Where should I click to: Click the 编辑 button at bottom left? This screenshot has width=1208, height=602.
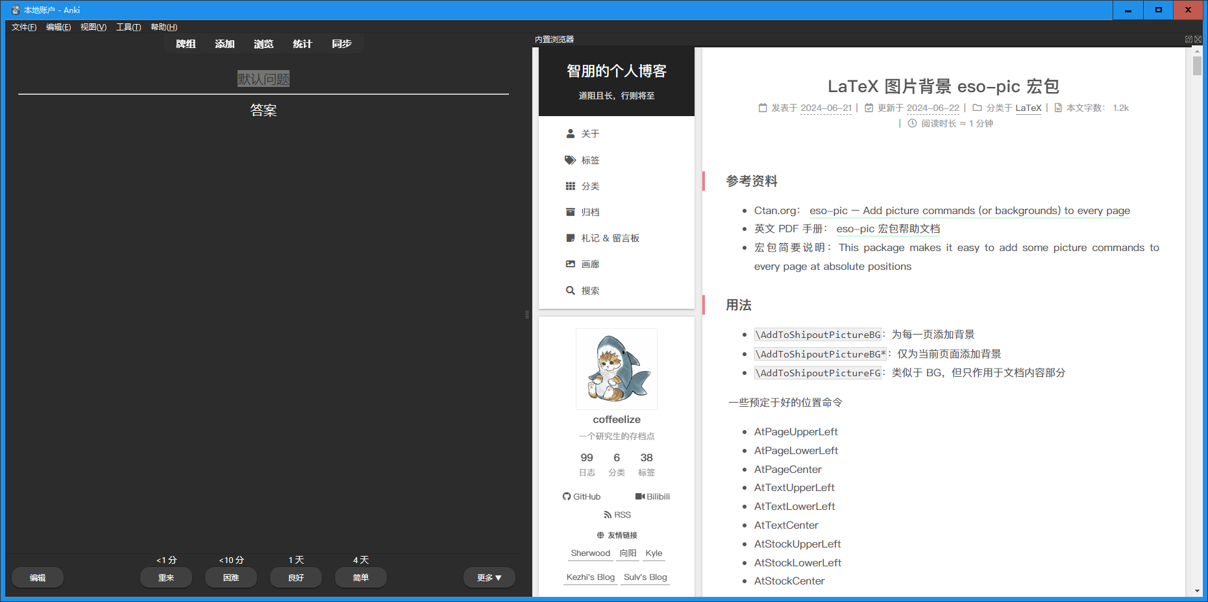[x=38, y=577]
